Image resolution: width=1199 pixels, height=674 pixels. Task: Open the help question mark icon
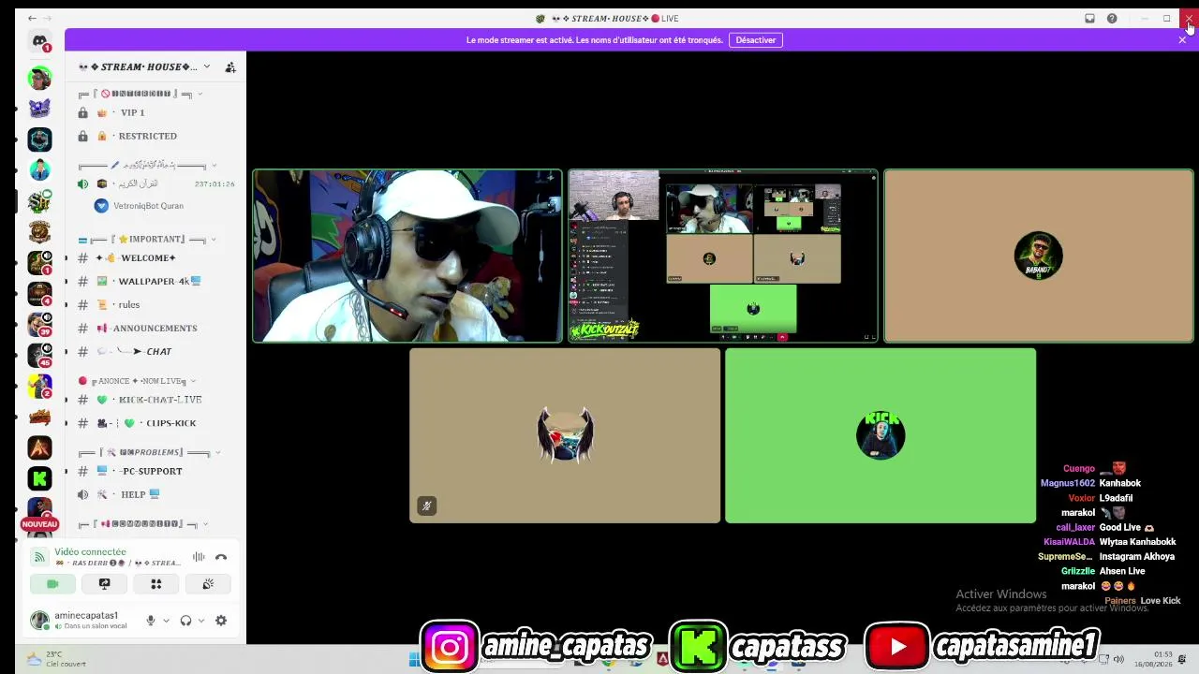tap(1112, 19)
